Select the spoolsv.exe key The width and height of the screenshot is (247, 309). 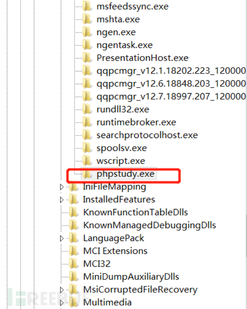(x=122, y=148)
